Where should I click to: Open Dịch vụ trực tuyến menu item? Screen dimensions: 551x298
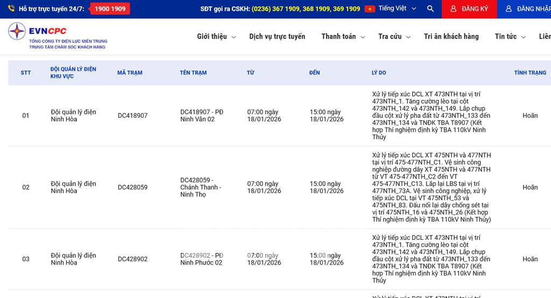click(277, 37)
